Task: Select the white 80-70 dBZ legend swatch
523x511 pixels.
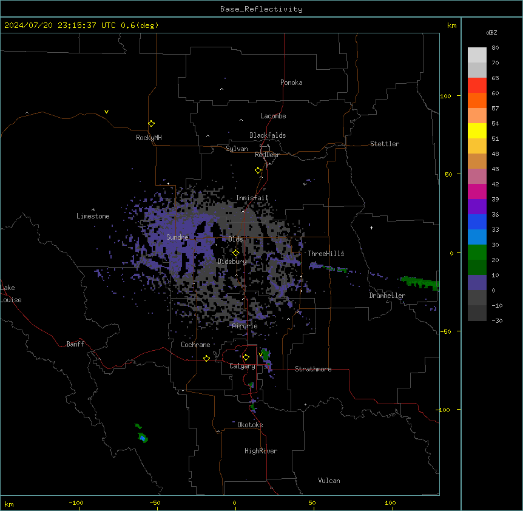Action: click(x=477, y=55)
